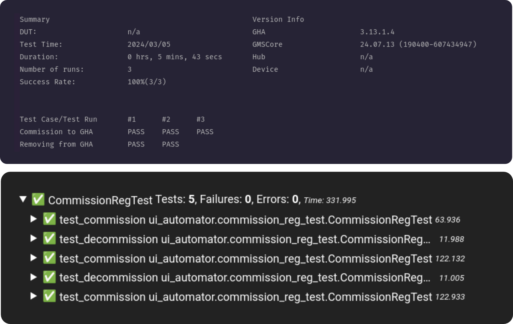Click the GMSCore version 24.07.13 text
Viewport: 513px width, 324px height.
pyautogui.click(x=418, y=44)
